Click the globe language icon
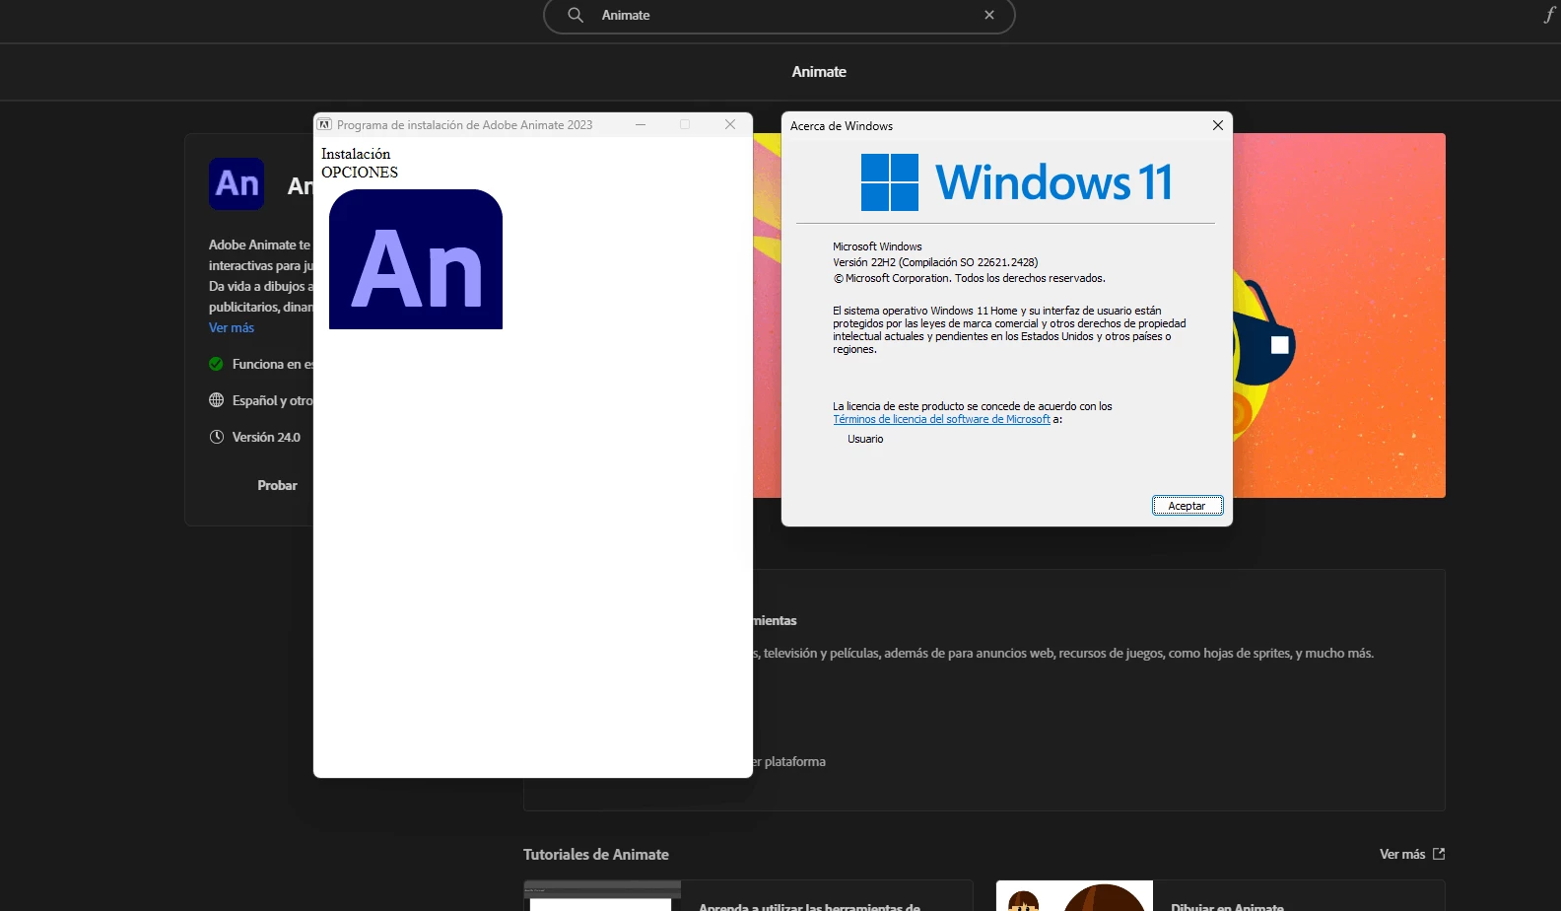The height and width of the screenshot is (911, 1561). (x=216, y=400)
